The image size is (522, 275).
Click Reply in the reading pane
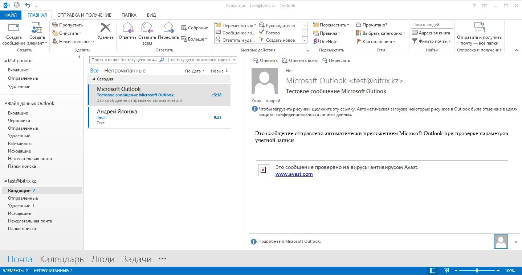pyautogui.click(x=265, y=61)
